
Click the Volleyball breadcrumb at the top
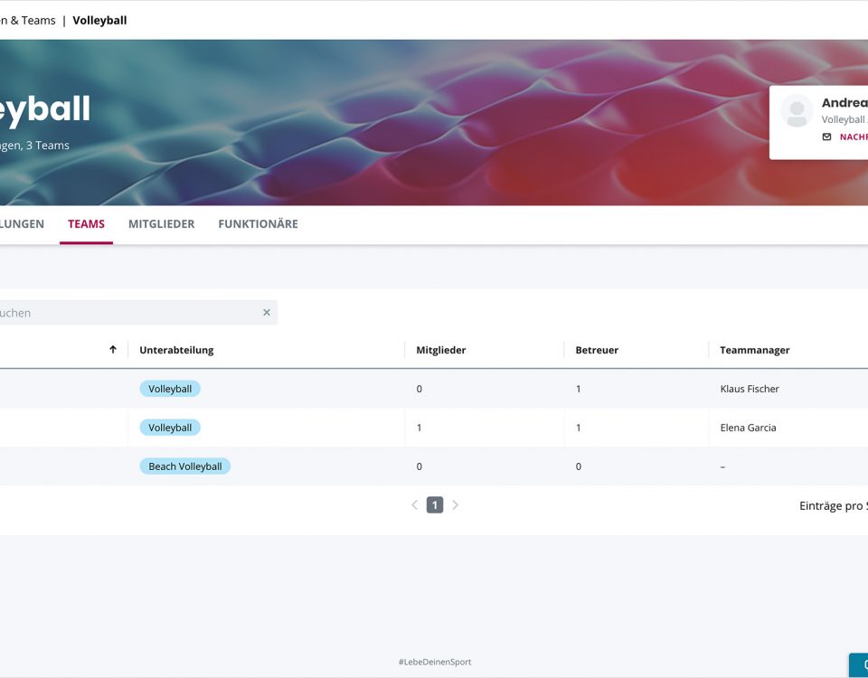tap(99, 20)
